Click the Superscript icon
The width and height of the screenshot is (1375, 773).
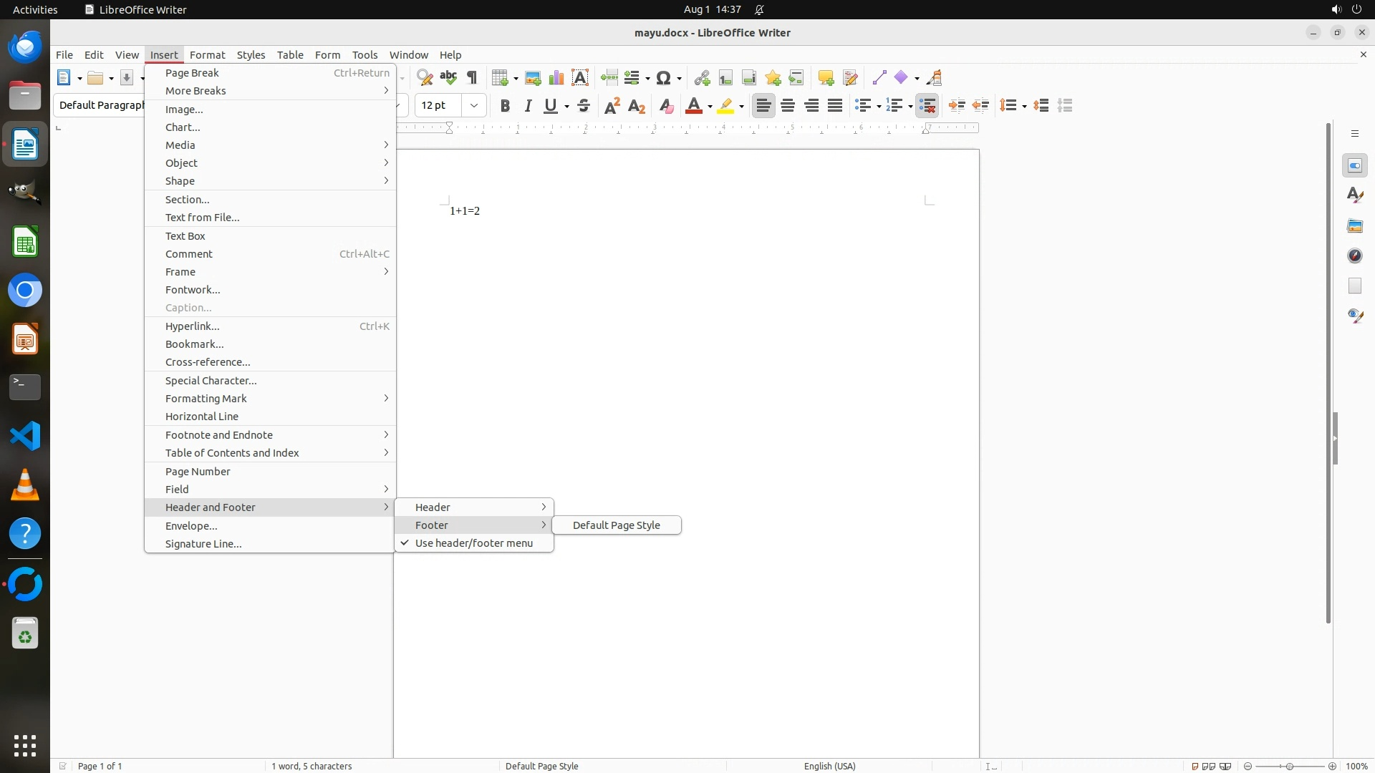coord(612,106)
